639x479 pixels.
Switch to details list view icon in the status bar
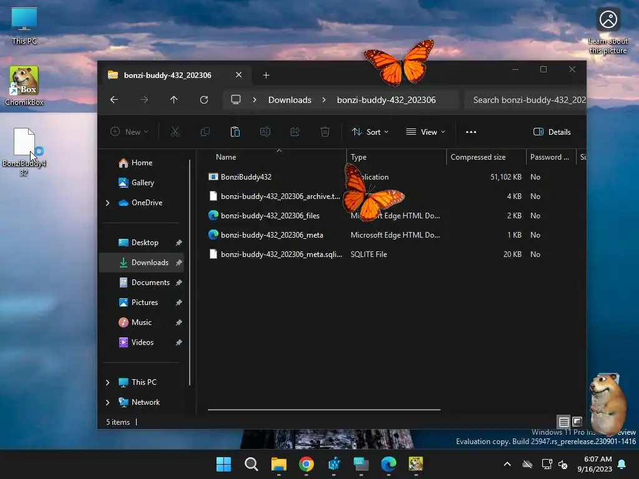(563, 422)
